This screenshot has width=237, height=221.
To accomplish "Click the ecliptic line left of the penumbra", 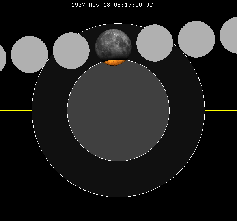I will pos(16,110).
